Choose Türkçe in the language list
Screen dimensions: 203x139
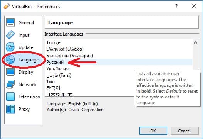(x=119, y=42)
